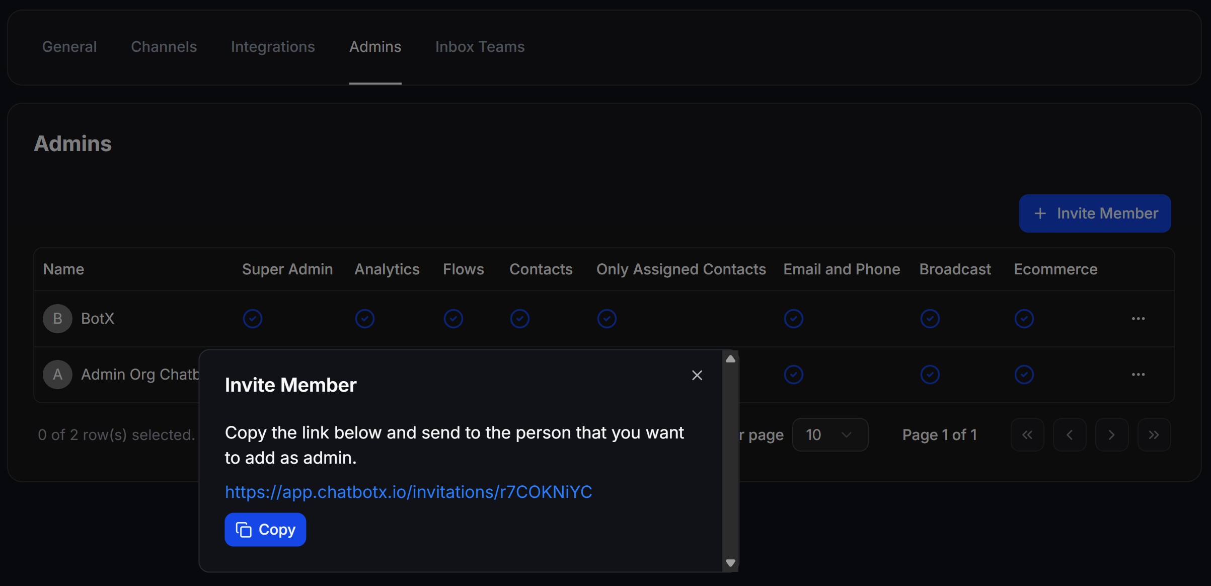Go to the Integrations tab

[x=273, y=47]
